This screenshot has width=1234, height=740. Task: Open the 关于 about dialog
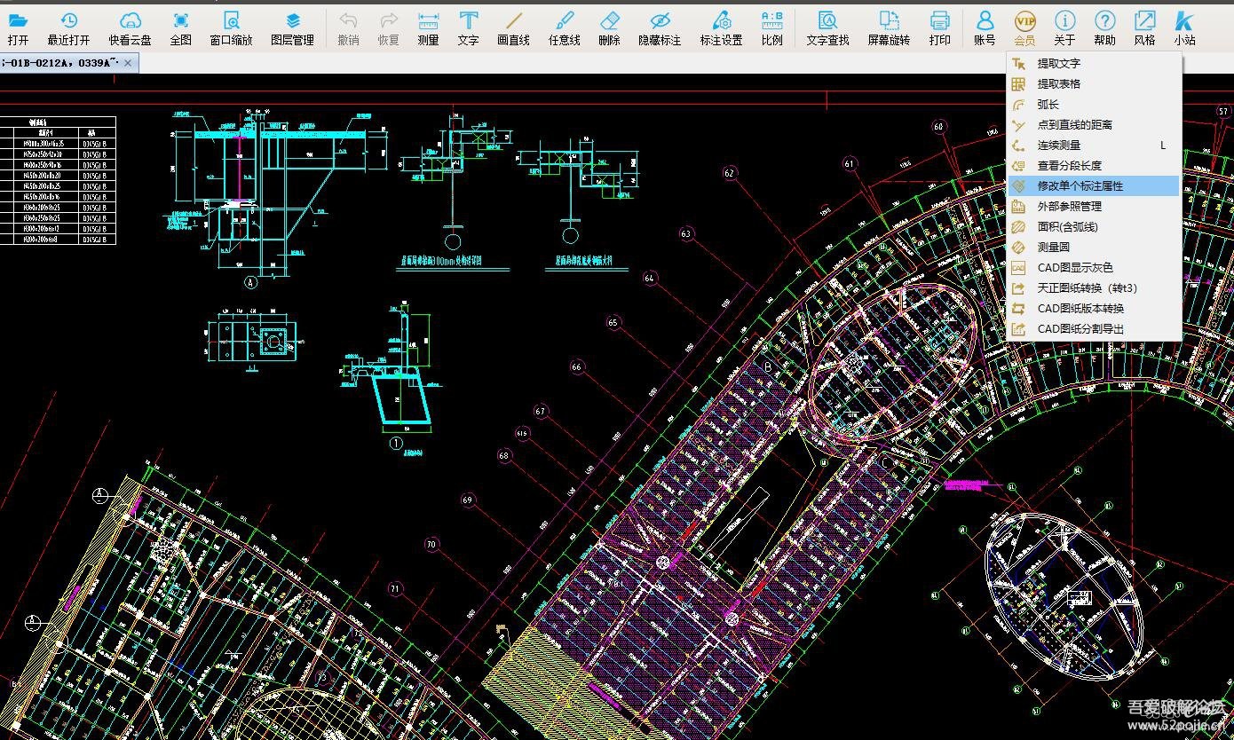[x=1064, y=28]
